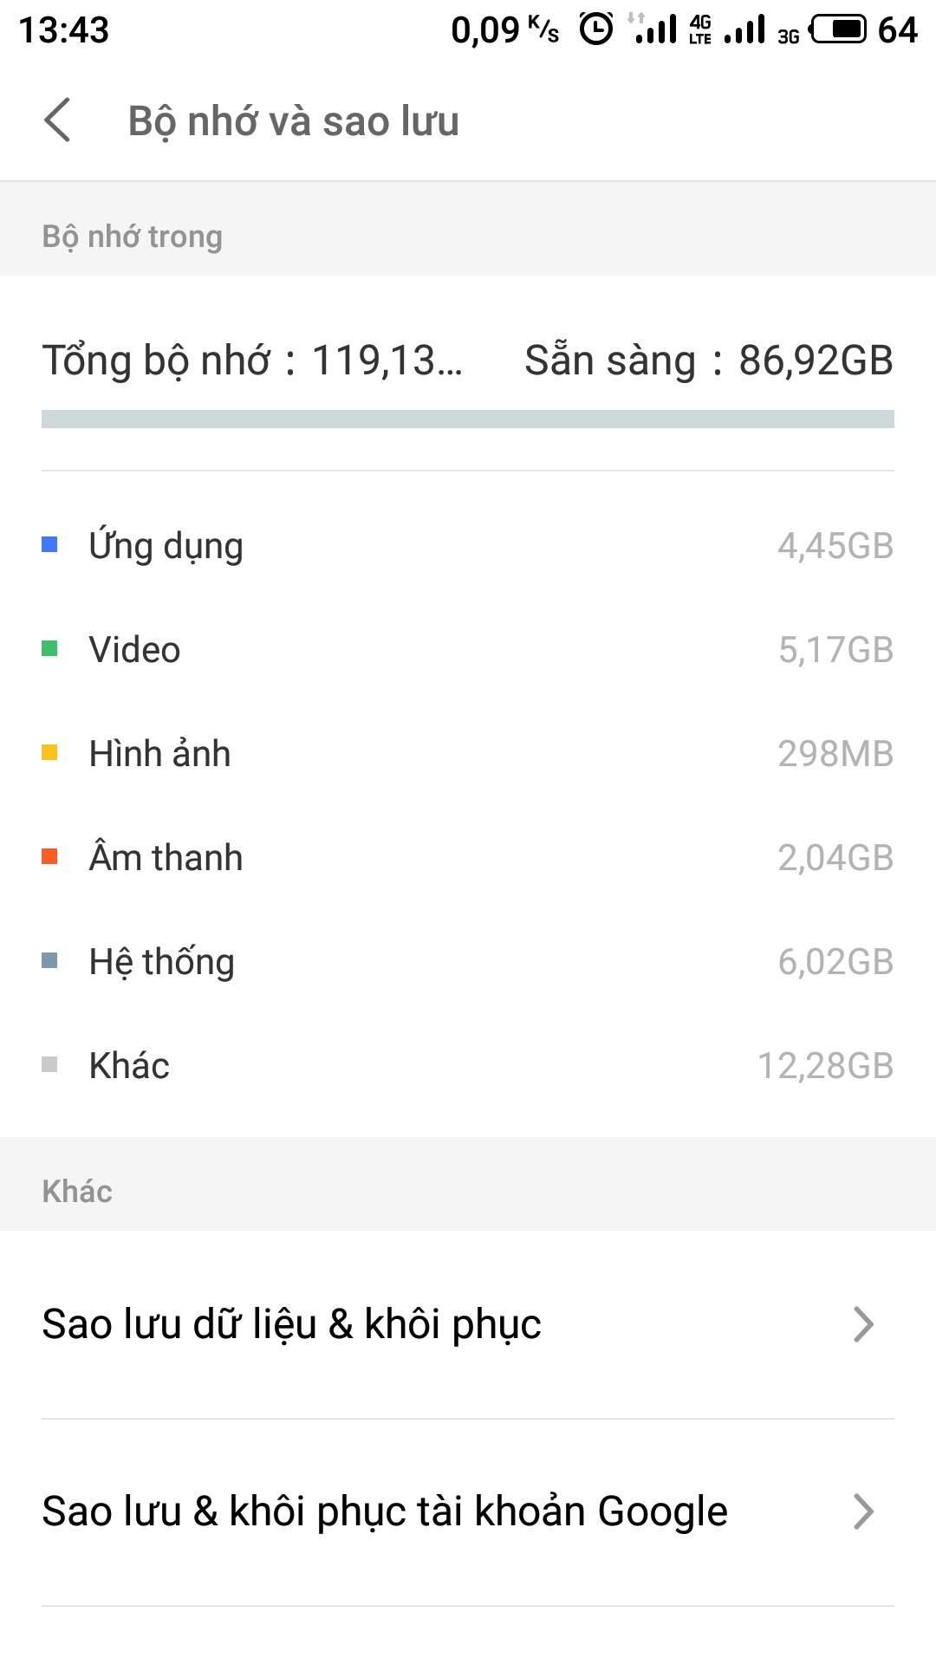Open Sao lưu dữ liệu & khôi phục
The image size is (936, 1664).
click(433, 1324)
